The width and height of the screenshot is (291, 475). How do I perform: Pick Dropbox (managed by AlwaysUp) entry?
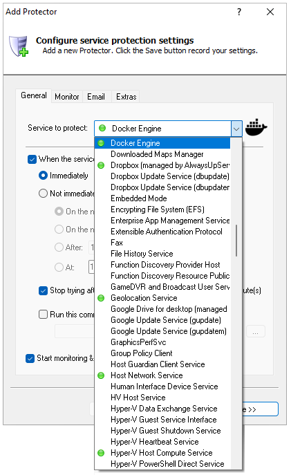click(162, 165)
